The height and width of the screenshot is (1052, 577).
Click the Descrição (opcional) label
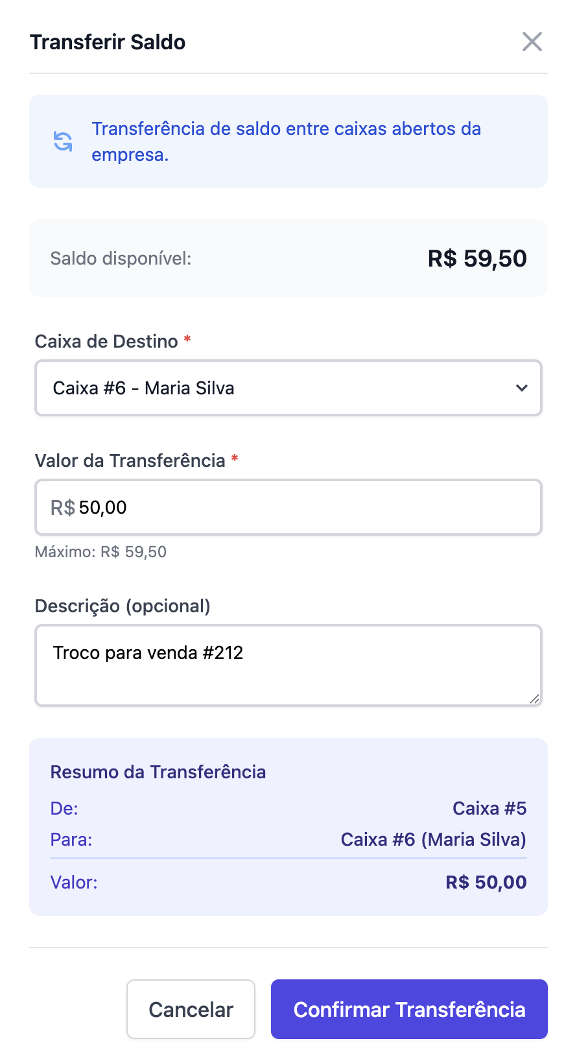[x=123, y=606]
